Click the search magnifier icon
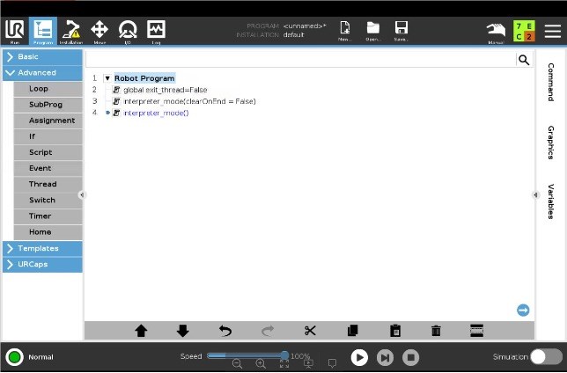 [523, 60]
